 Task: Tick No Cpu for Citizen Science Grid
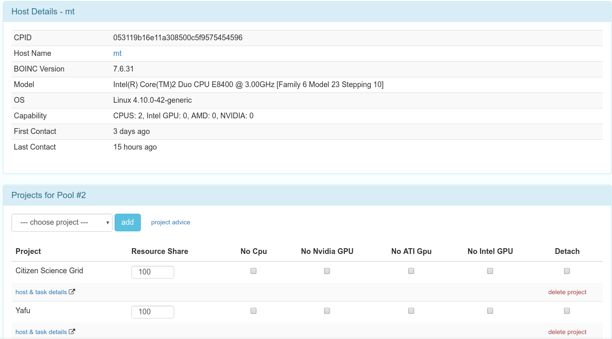tap(253, 271)
